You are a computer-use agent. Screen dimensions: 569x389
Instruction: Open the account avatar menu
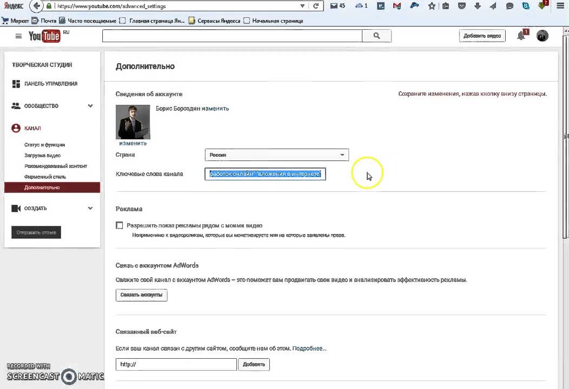click(x=542, y=36)
